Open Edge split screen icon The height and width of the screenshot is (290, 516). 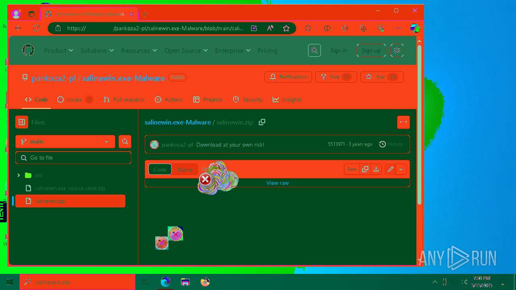click(x=327, y=28)
